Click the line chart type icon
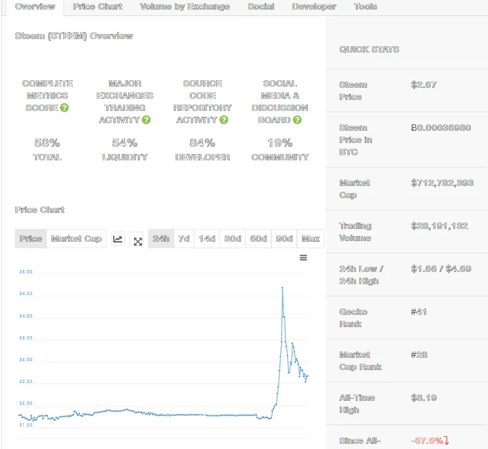This screenshot has width=488, height=449. coord(118,239)
